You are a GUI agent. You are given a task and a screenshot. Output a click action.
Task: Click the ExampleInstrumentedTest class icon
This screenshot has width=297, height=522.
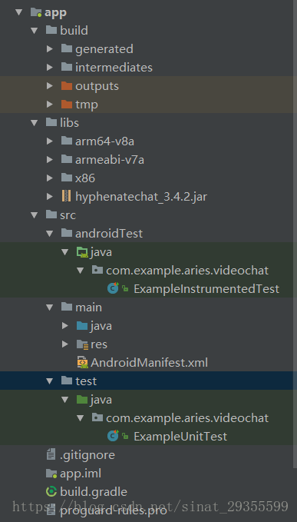point(114,288)
